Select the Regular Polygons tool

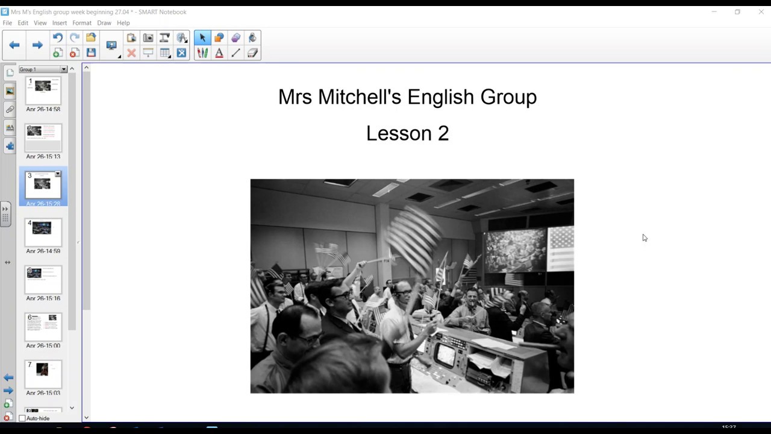[236, 38]
